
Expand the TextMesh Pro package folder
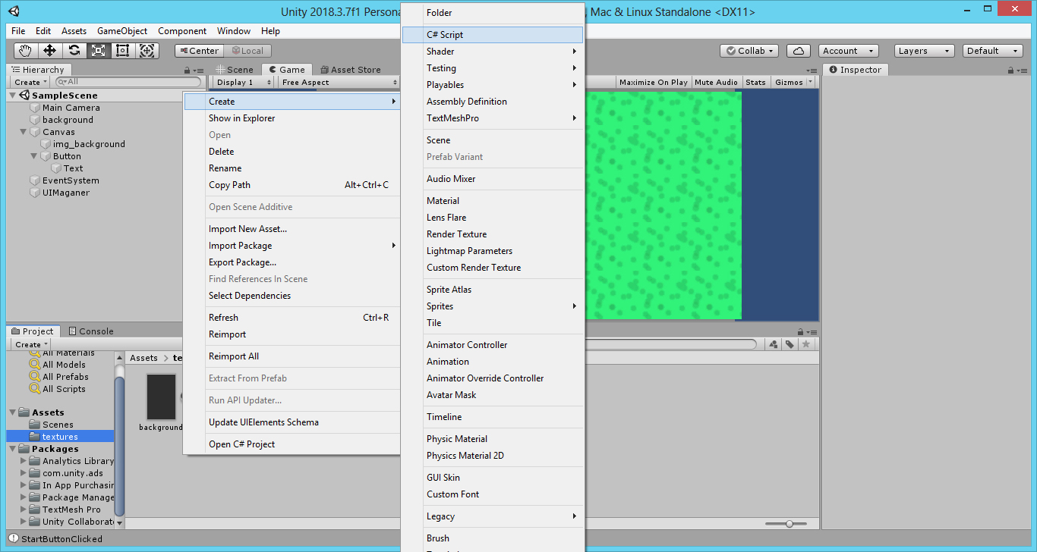tap(24, 510)
